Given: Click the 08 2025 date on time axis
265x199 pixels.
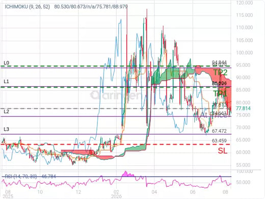Looking at the screenshot, I should click(8, 194).
